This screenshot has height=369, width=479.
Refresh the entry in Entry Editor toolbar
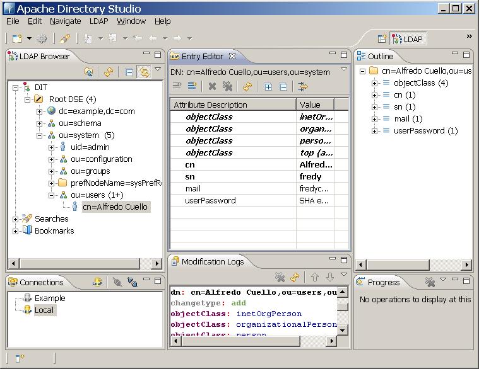tap(247, 87)
